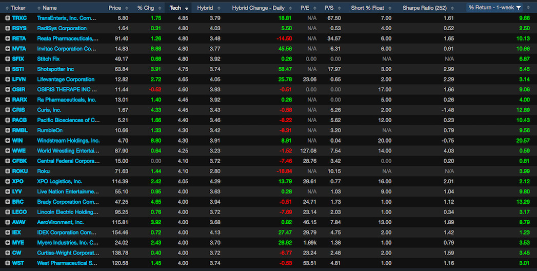This screenshot has width=537, height=271.
Task: Click the plus icon beside ROKU
Action: (8, 171)
